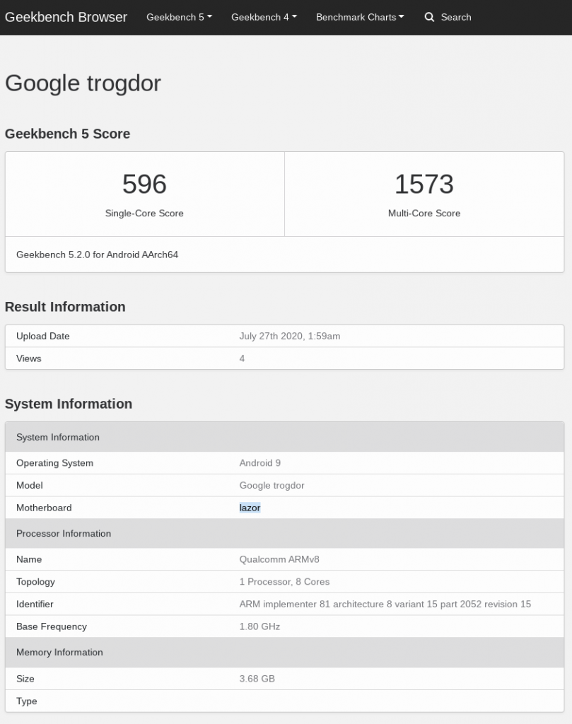572x724 pixels.
Task: Click the search magnifier icon
Action: click(x=429, y=17)
